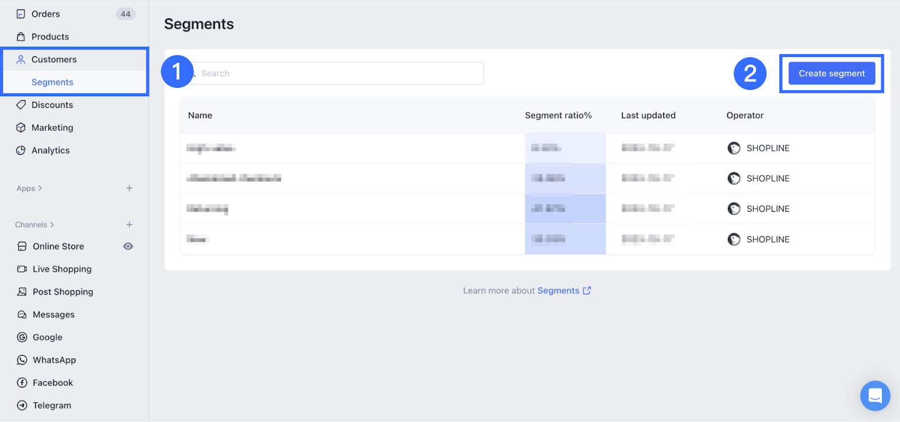This screenshot has height=422, width=900.
Task: Click the segment Search field
Action: (337, 73)
